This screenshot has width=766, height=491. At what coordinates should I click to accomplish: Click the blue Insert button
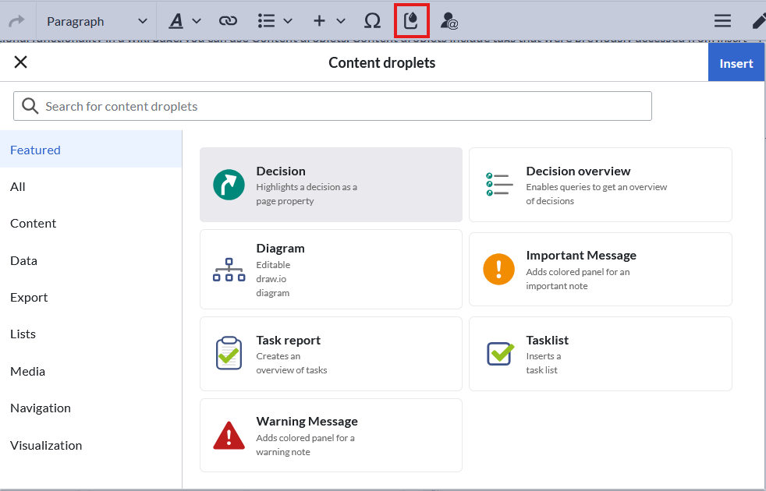[x=736, y=63]
